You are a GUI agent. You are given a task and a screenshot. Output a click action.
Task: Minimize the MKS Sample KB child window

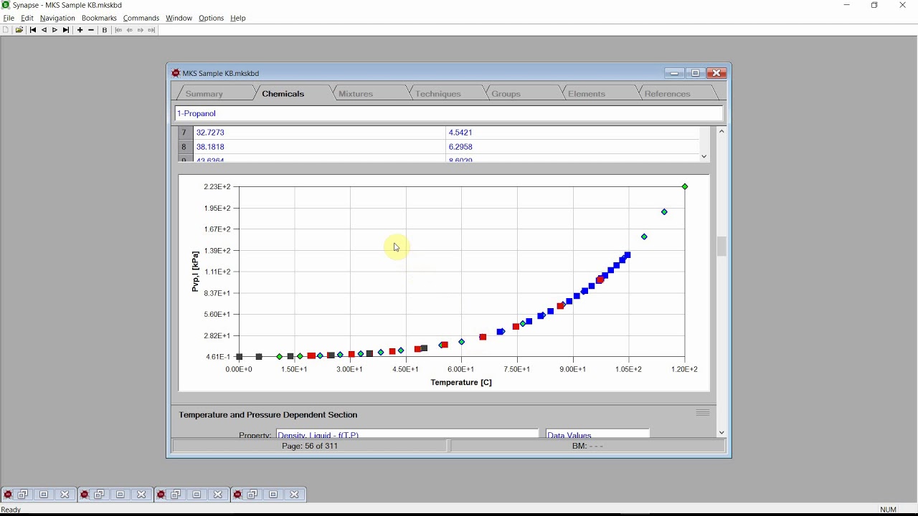674,73
